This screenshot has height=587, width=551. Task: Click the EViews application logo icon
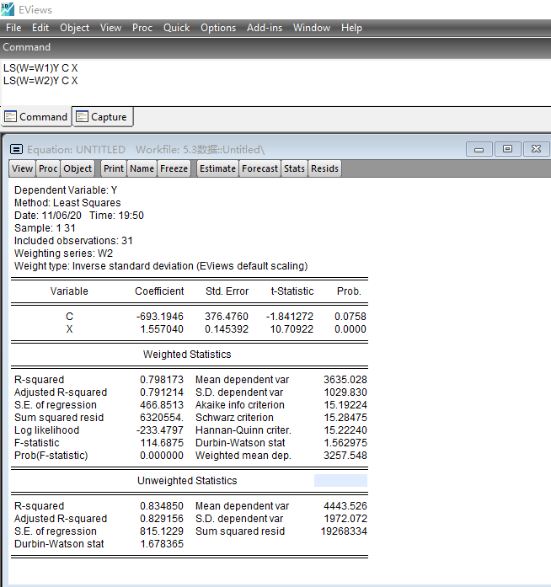tap(7, 9)
